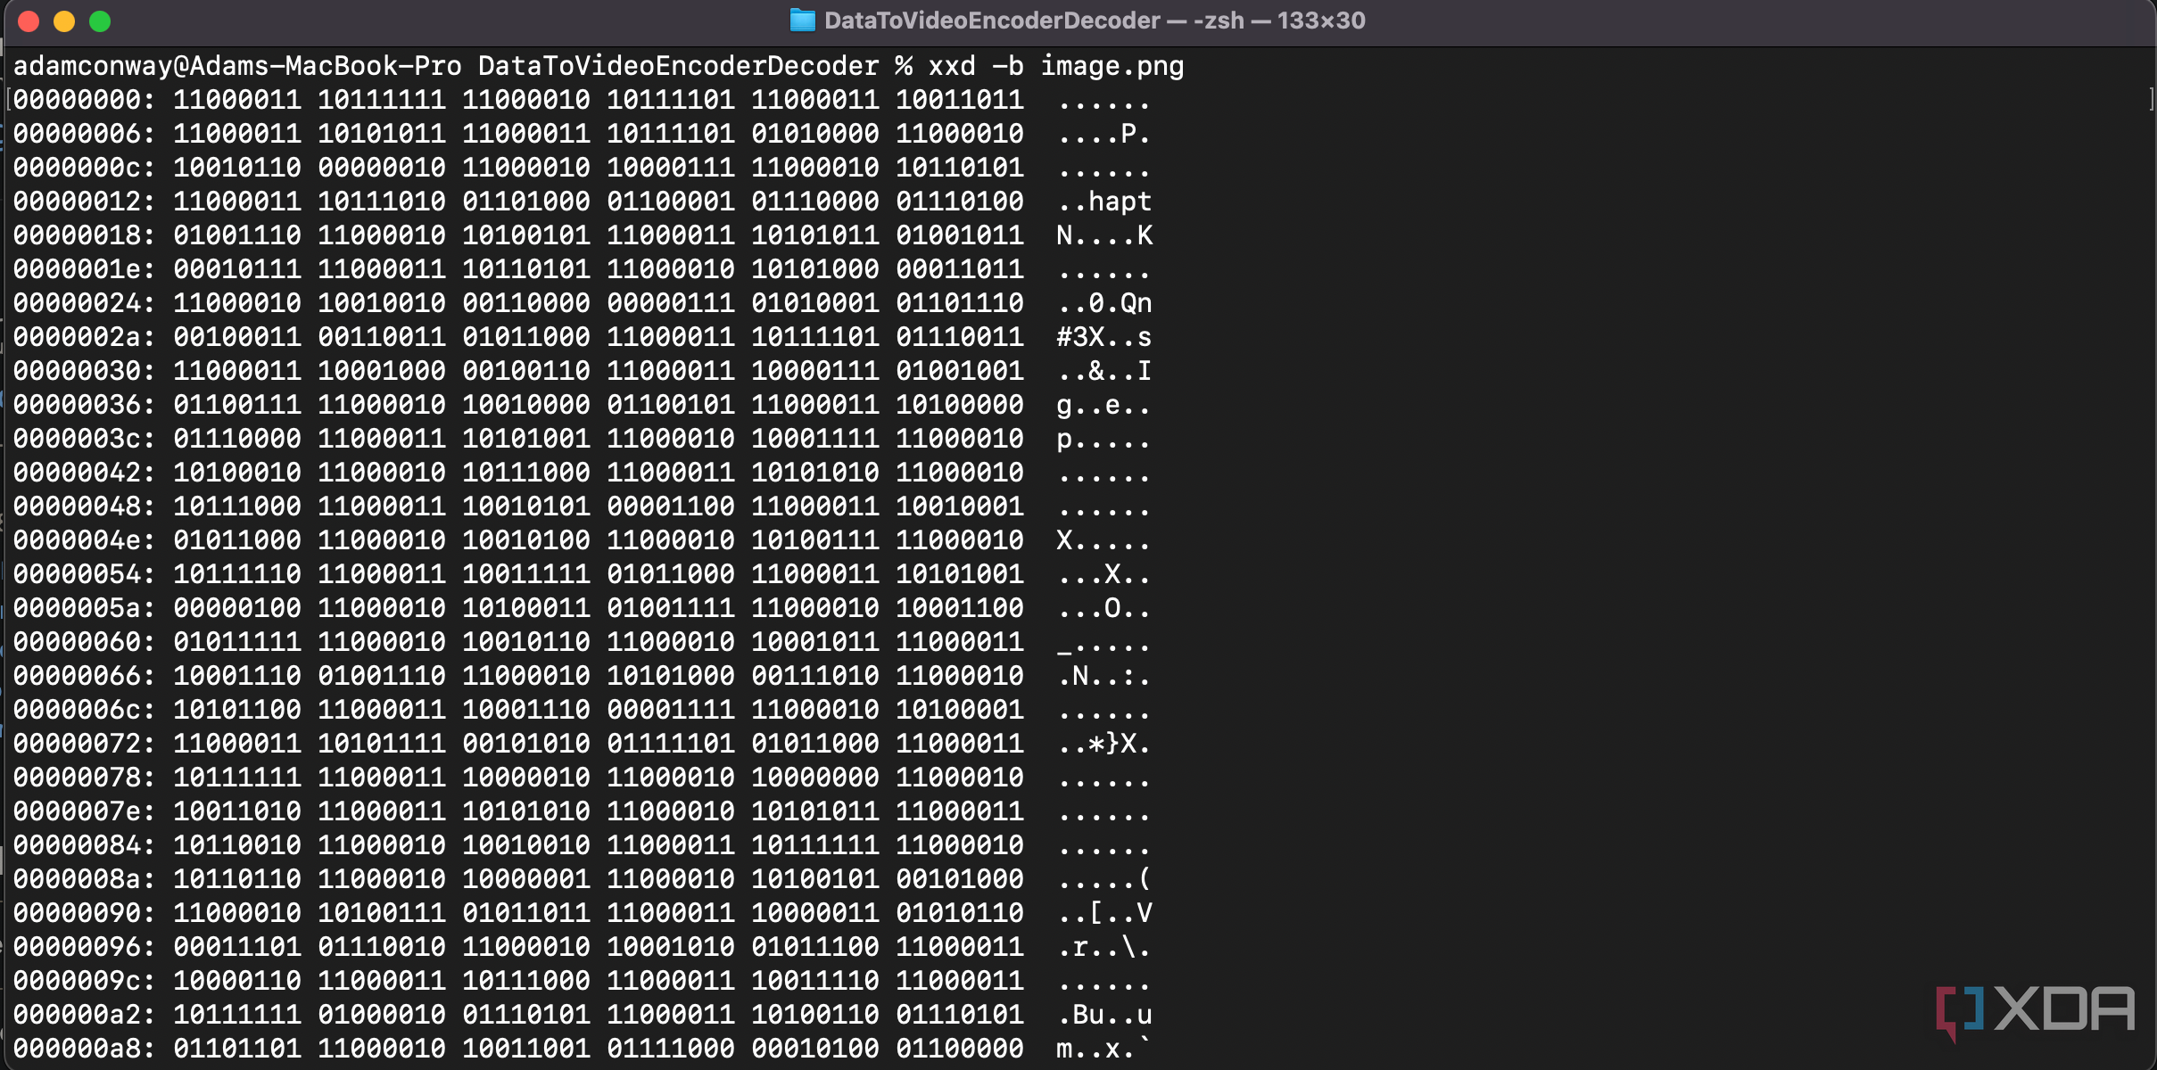Click offset 00000060: row label
This screenshot has width=2157, height=1070.
[x=85, y=642]
